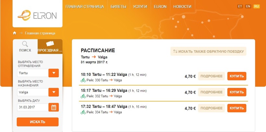266x132 pixels.
Task: Click bicycle icon for trip 334
Action: point(83,112)
